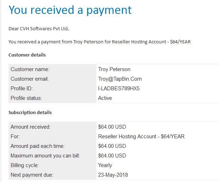Click the 'Maximum amount you can bill' label
Screen dimensions: 219x182
tap(45, 156)
